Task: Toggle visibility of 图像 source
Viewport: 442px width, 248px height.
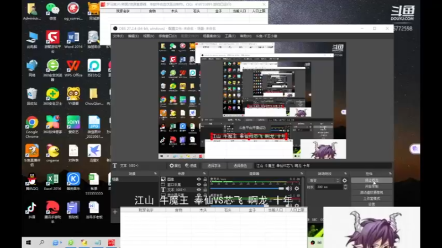Action: point(199,179)
